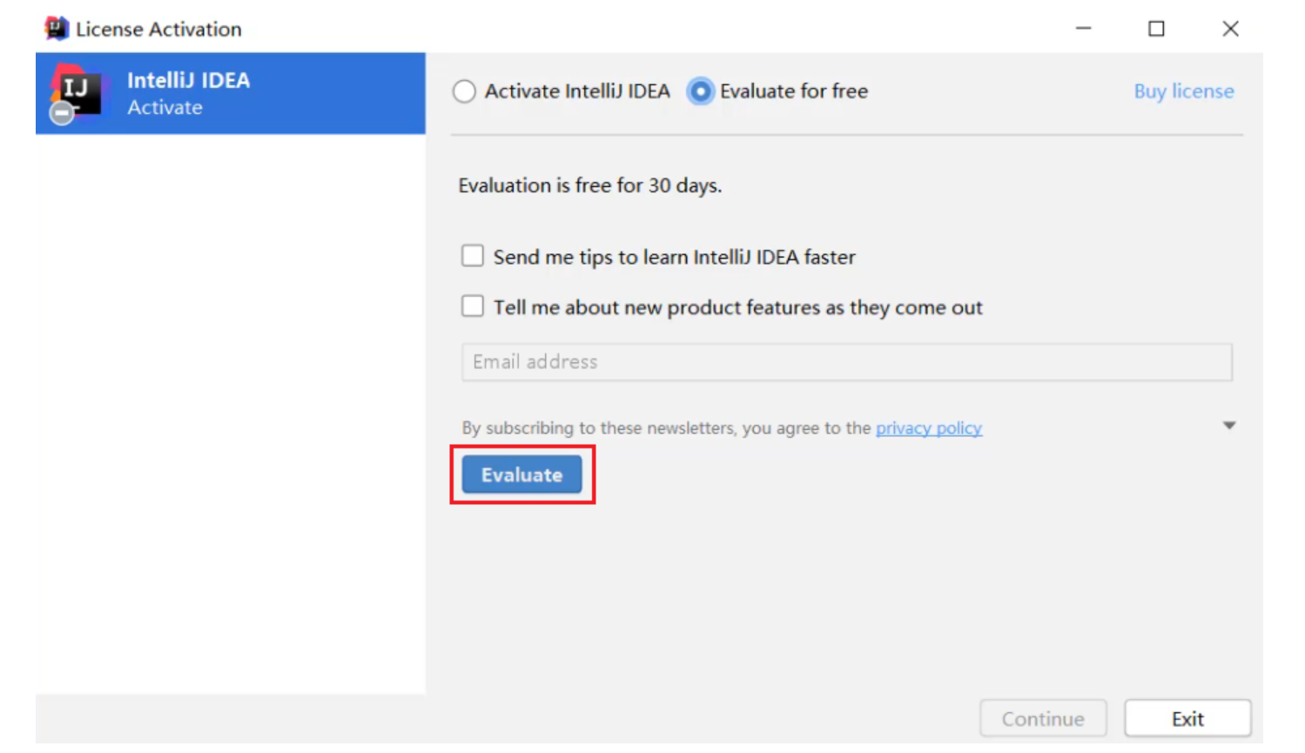Viewport: 1305px width, 753px height.
Task: Maximize the License Activation window
Action: point(1156,29)
